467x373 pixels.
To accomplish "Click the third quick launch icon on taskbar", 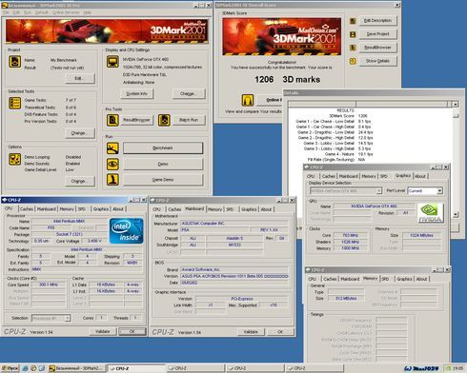I will [42, 368].
